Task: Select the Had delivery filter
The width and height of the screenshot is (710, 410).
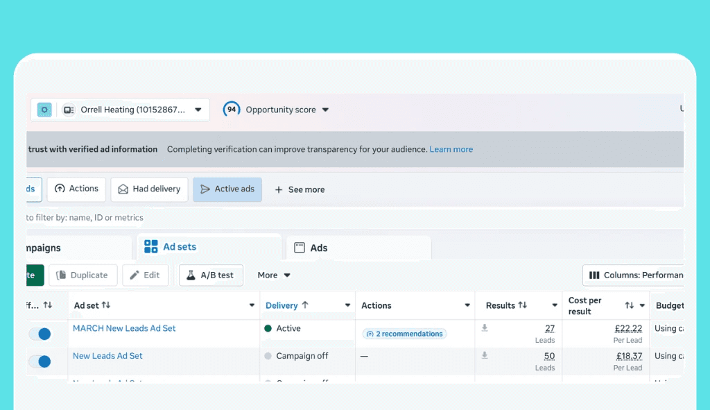Action: [x=150, y=189]
